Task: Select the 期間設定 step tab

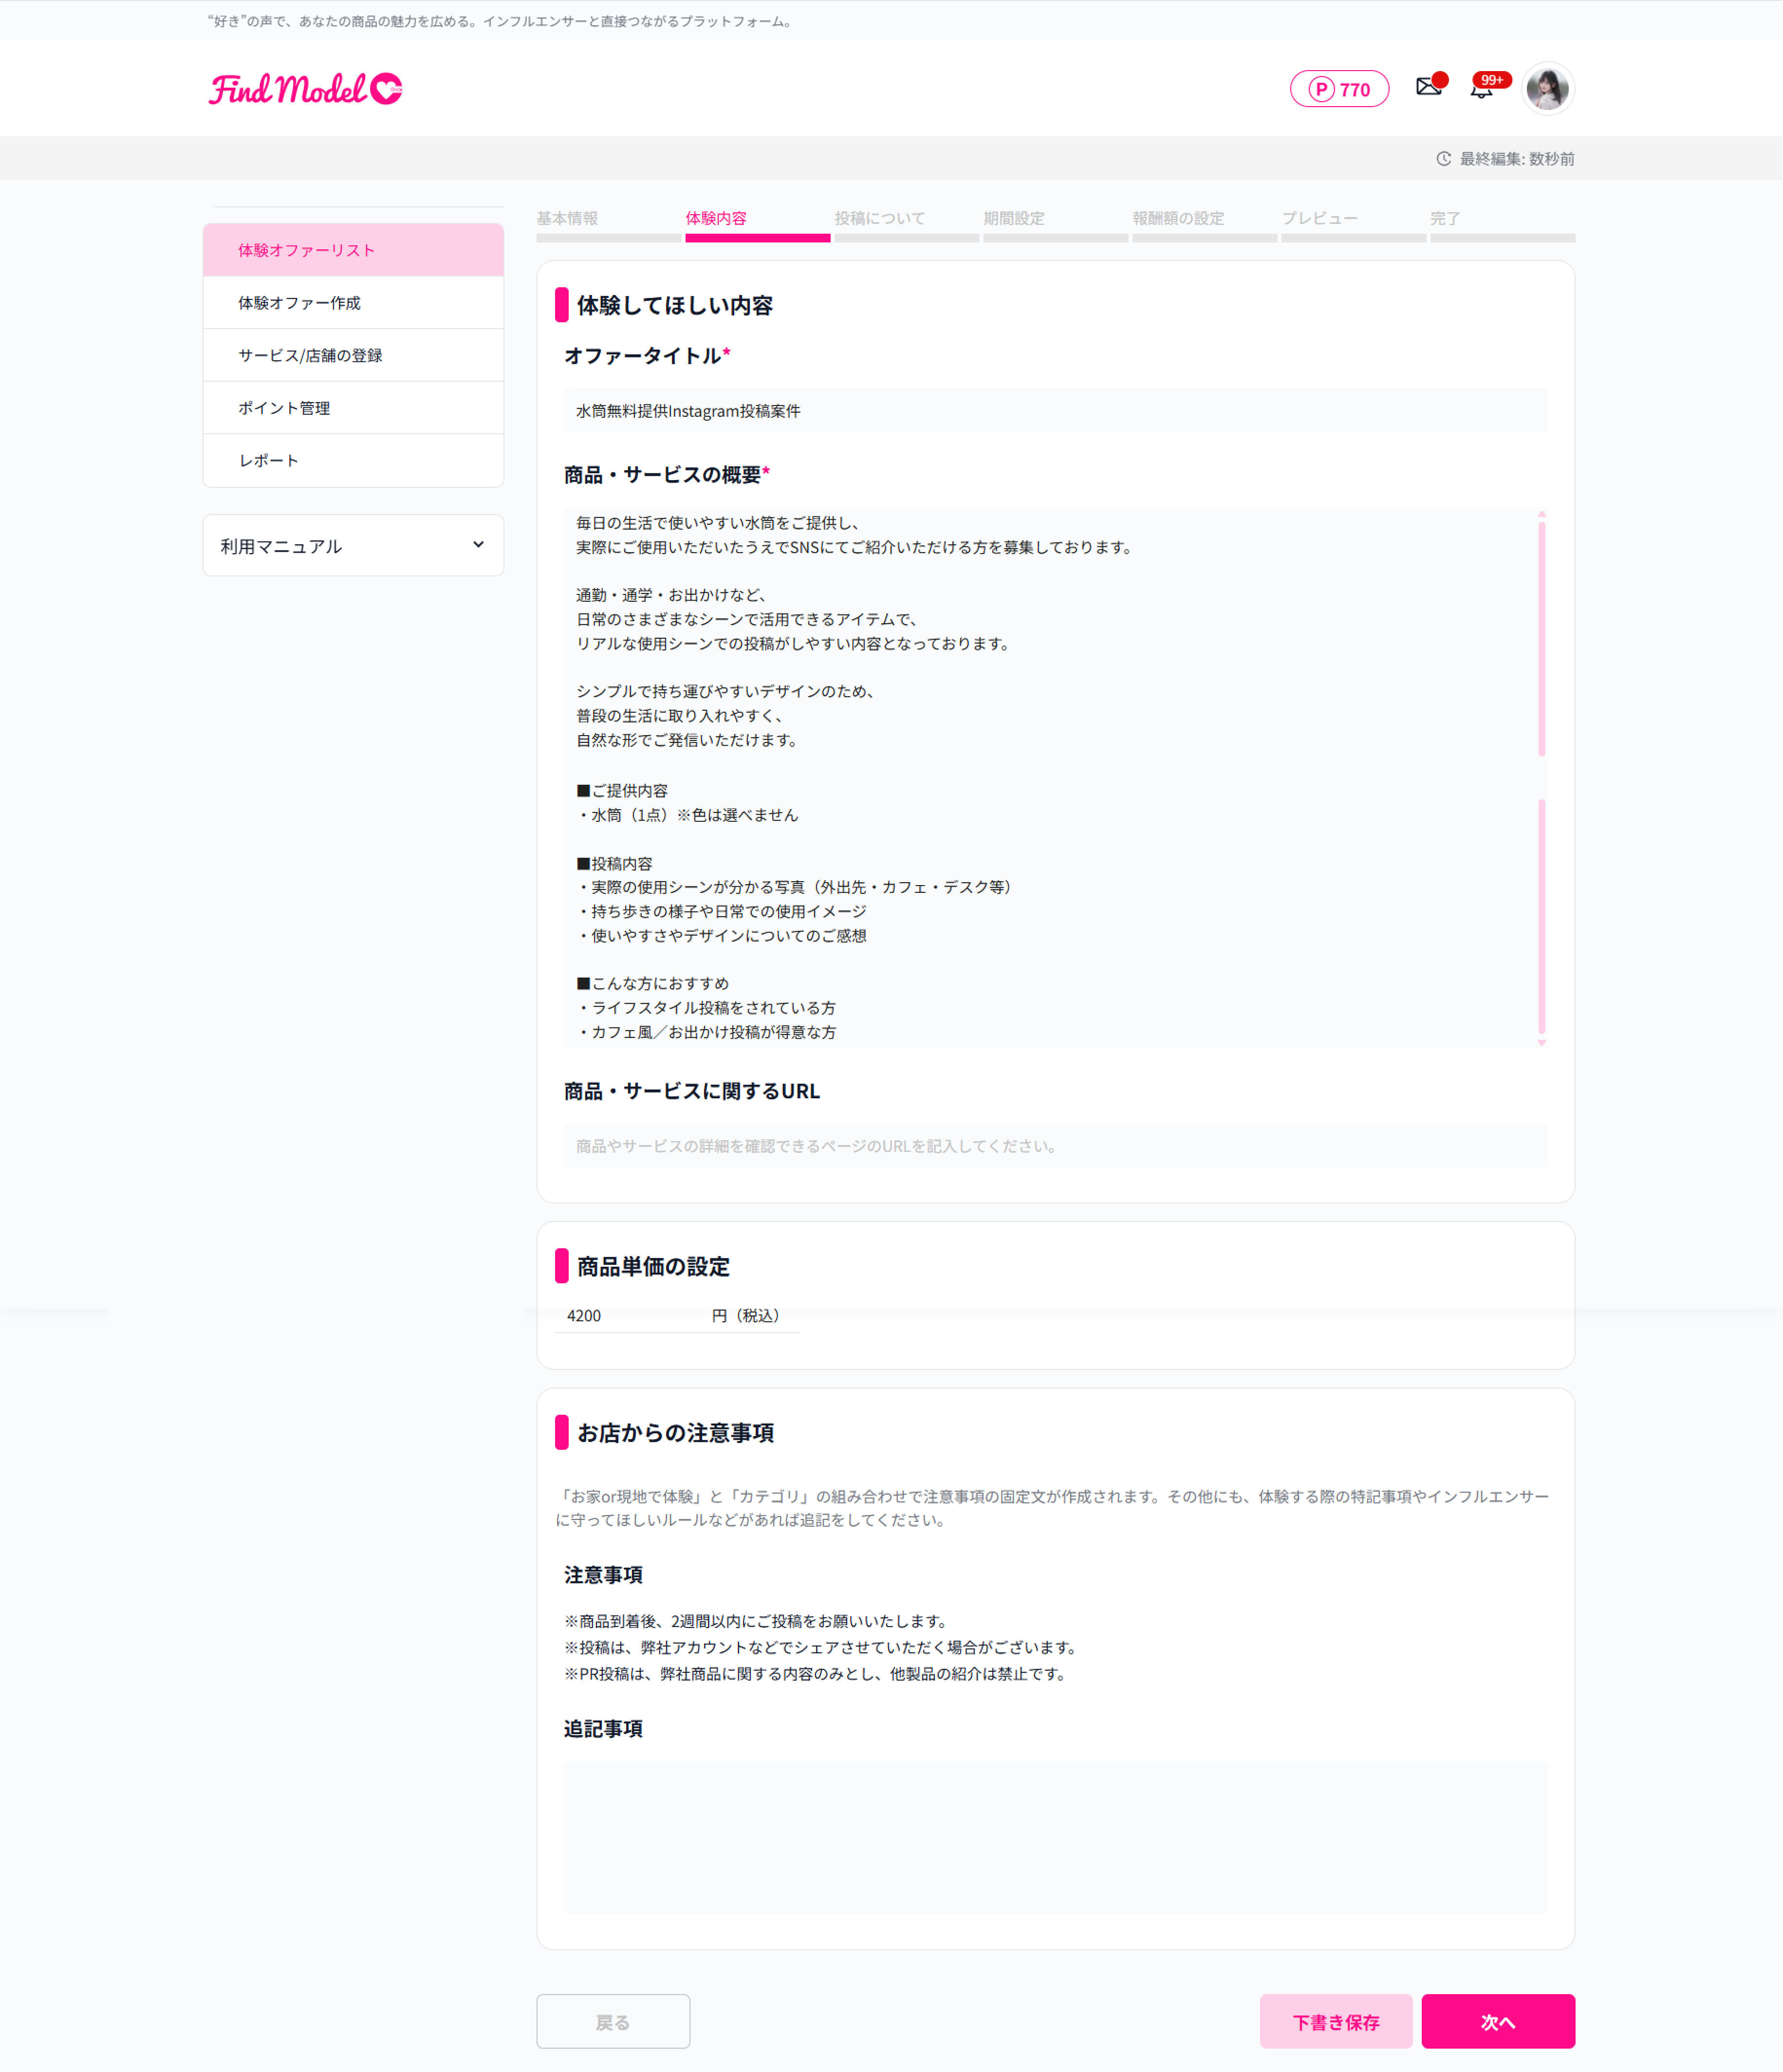Action: 1014,219
